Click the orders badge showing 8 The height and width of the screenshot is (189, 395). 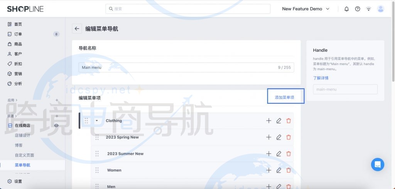(x=56, y=34)
